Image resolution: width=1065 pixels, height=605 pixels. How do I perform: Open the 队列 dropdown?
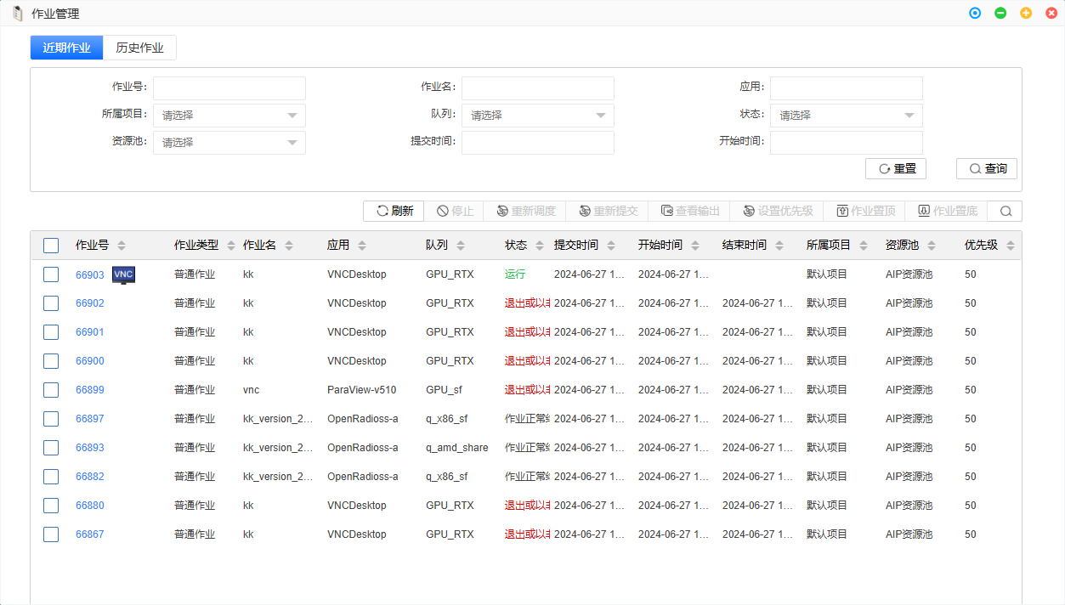tap(538, 116)
